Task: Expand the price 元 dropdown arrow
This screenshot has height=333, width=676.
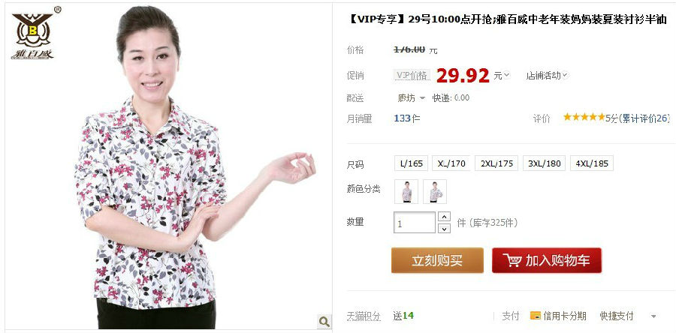Action: pos(506,75)
